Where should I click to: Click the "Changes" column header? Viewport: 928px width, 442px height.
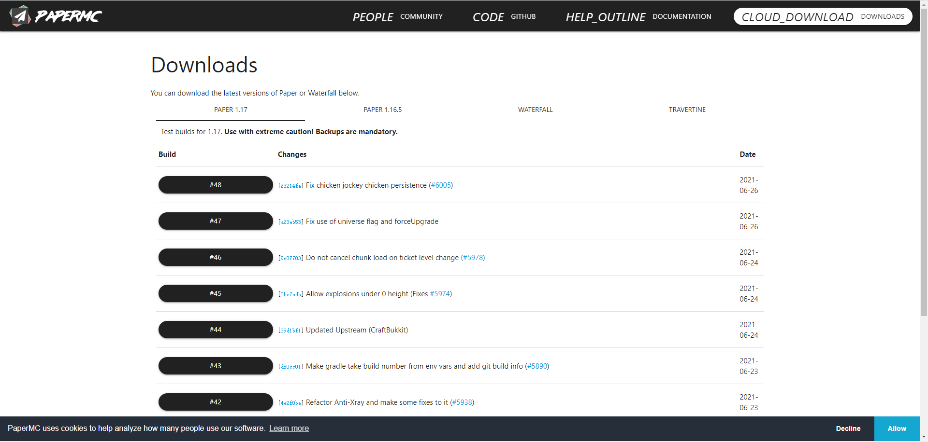tap(292, 154)
